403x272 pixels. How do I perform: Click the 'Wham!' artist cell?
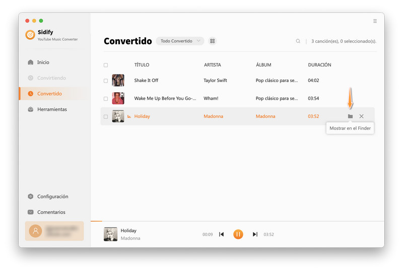(x=211, y=98)
